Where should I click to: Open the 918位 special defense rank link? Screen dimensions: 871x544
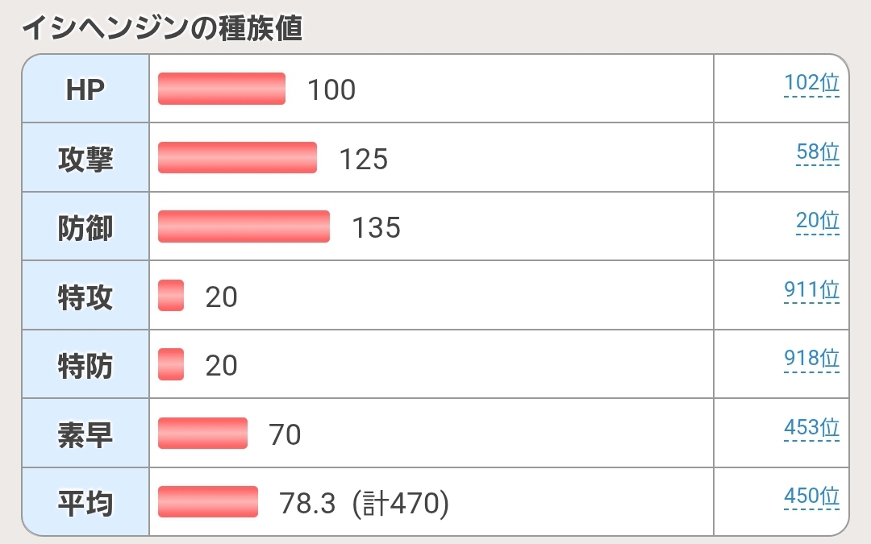pyautogui.click(x=811, y=359)
